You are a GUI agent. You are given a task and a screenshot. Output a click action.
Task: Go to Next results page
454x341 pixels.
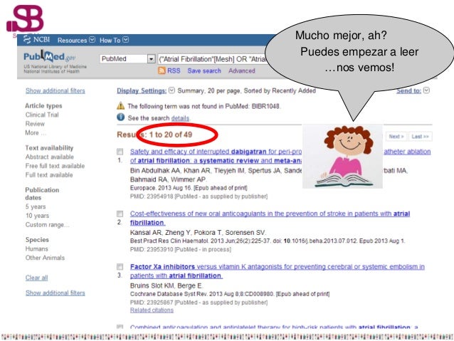(396, 137)
